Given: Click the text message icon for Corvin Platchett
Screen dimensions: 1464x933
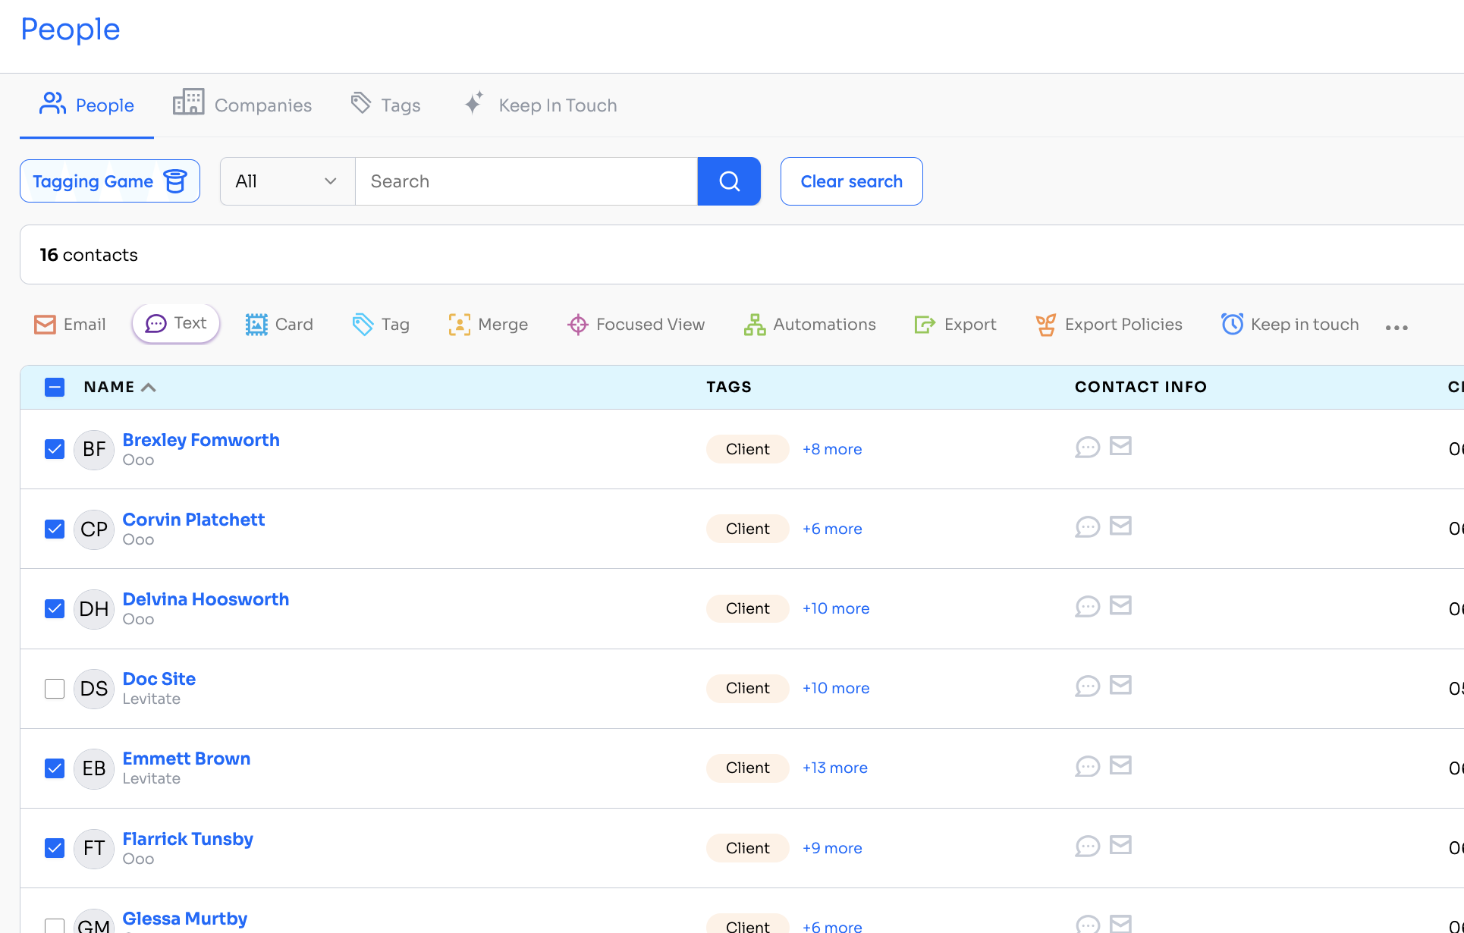Looking at the screenshot, I should click(x=1087, y=527).
